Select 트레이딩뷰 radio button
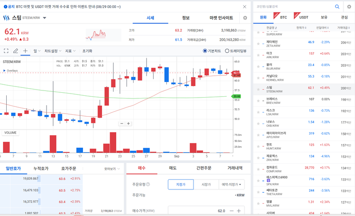This screenshot has width=355, height=216. tap(227, 51)
